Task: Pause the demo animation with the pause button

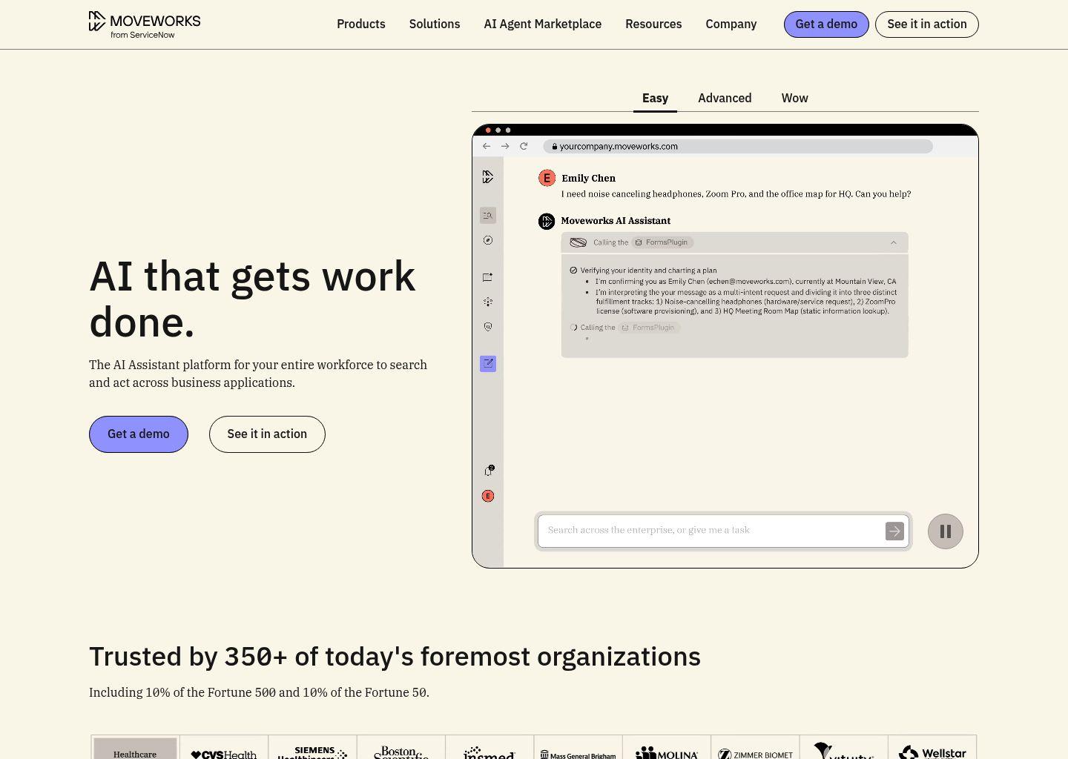Action: pyautogui.click(x=945, y=531)
